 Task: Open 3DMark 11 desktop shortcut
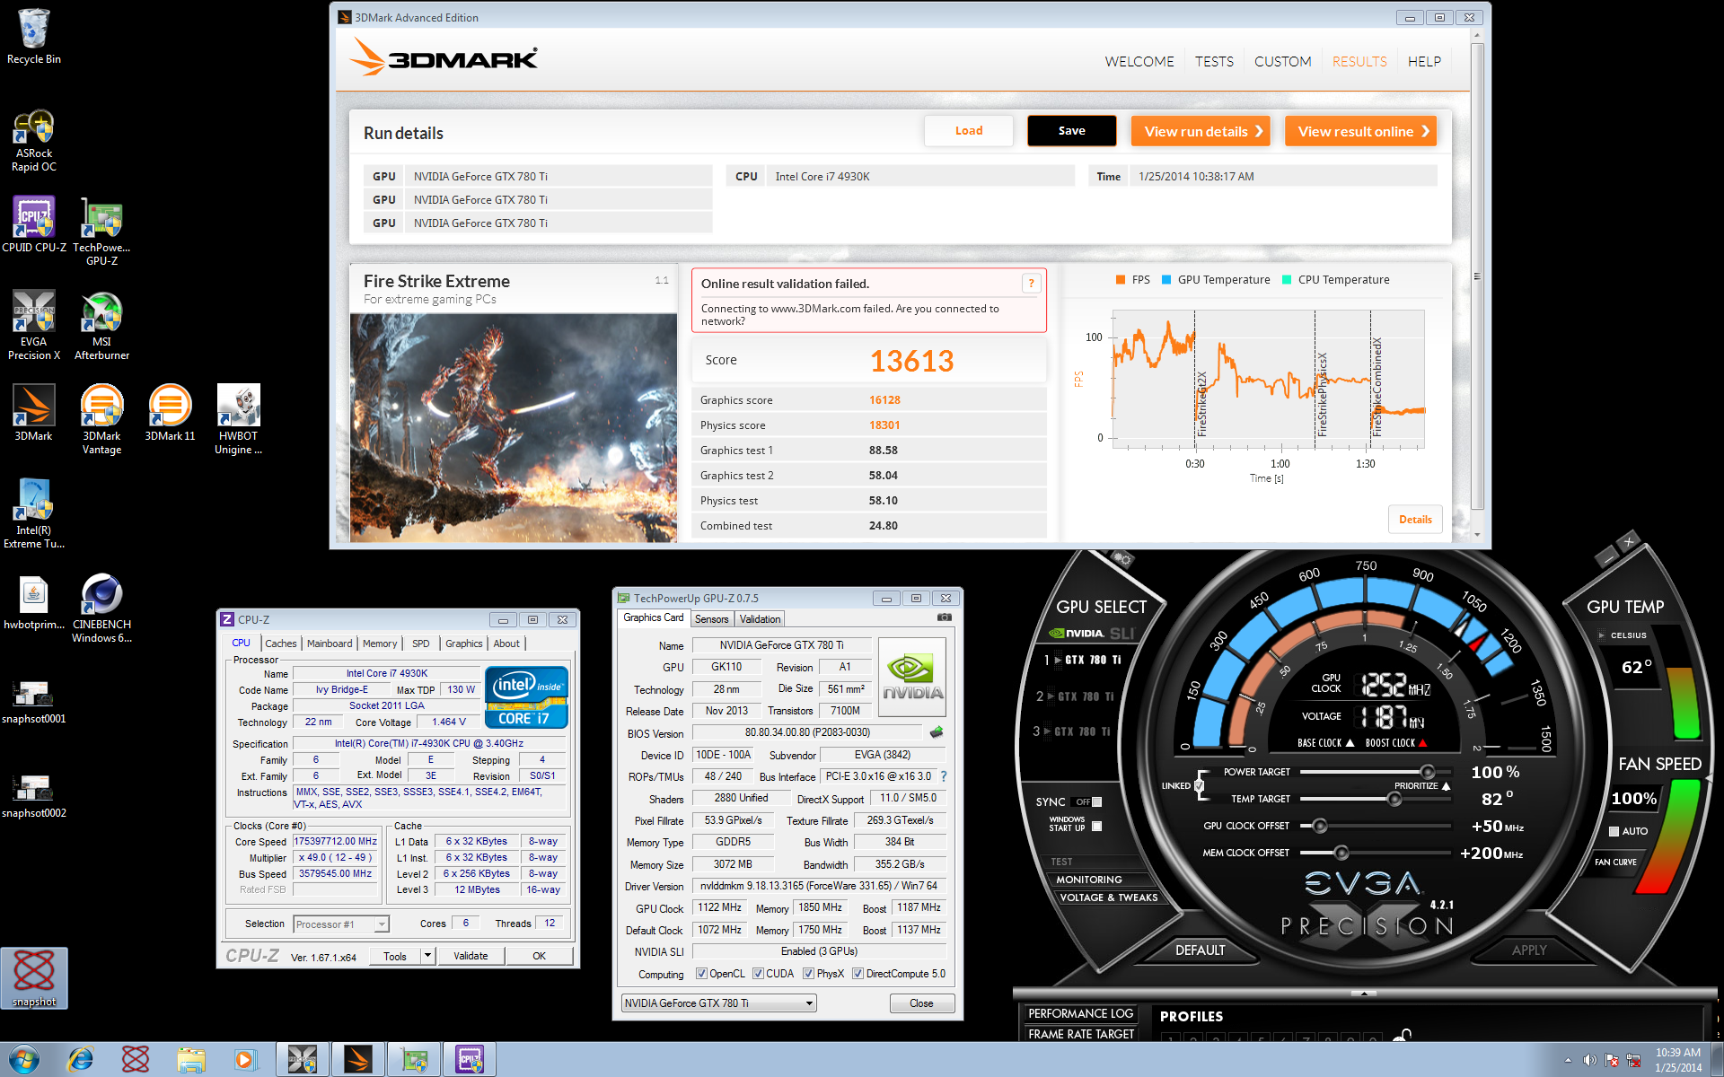170,413
